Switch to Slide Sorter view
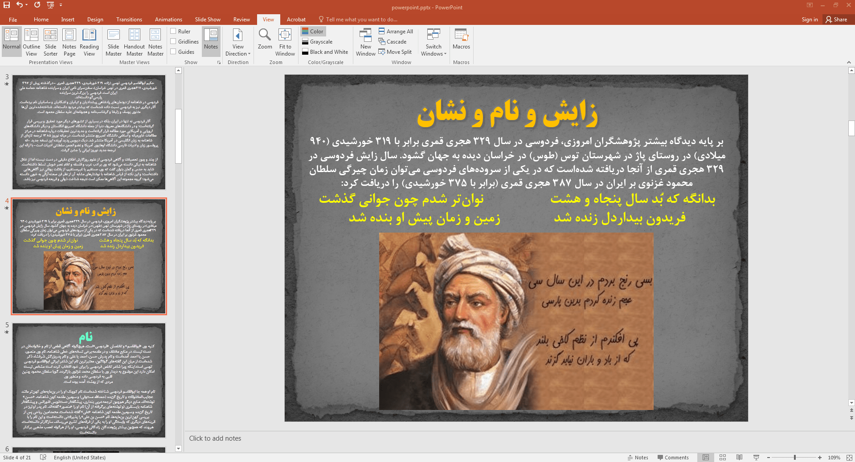855x462 pixels. click(50, 41)
